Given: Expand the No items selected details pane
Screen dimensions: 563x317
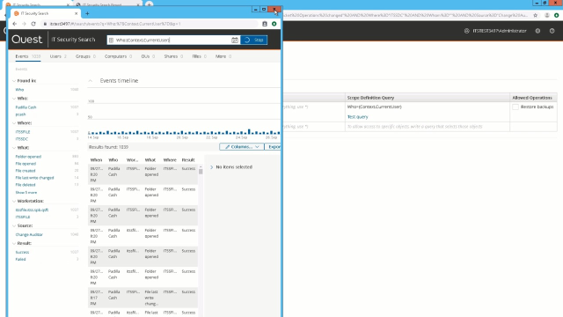Looking at the screenshot, I should [x=211, y=167].
